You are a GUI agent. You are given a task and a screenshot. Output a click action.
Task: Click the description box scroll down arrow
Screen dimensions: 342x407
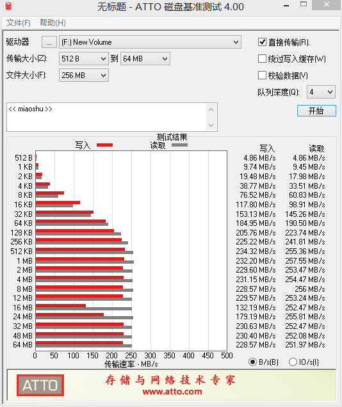point(211,125)
